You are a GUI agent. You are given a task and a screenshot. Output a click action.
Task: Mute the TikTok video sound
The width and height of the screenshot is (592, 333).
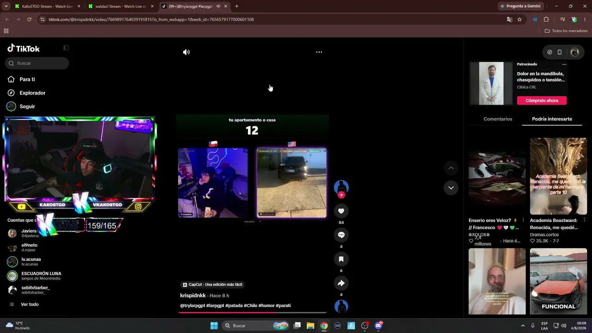click(x=186, y=52)
